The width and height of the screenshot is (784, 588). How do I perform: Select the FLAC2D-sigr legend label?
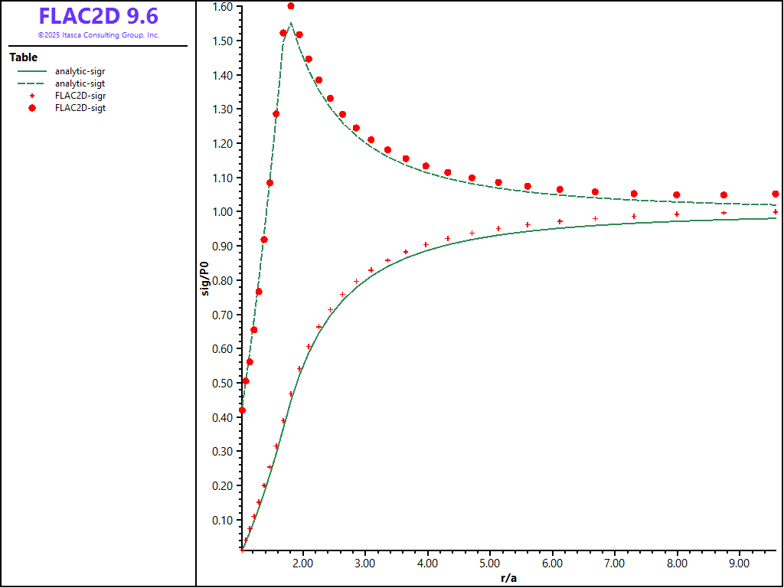[80, 96]
